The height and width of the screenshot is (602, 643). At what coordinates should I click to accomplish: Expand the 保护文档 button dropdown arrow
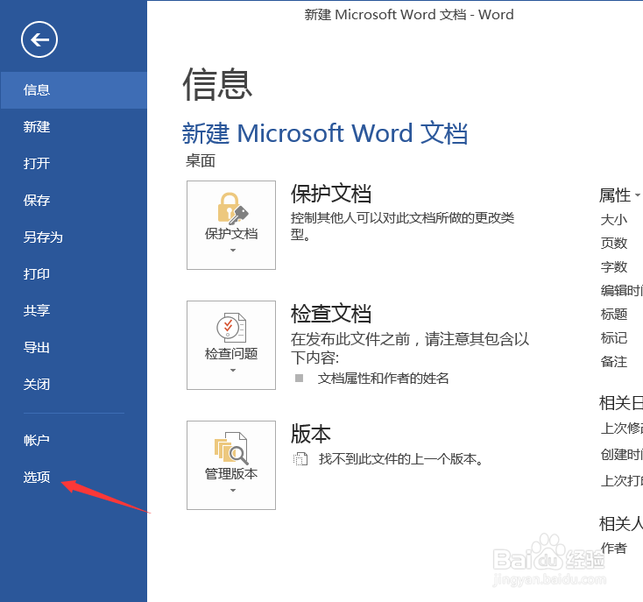[233, 250]
